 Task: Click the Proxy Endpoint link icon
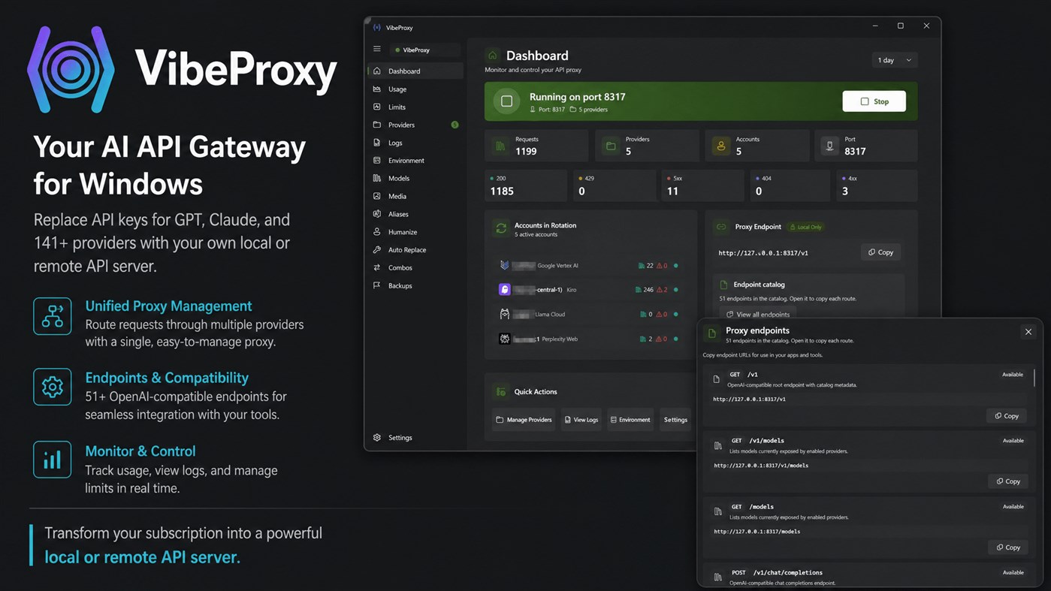(721, 227)
